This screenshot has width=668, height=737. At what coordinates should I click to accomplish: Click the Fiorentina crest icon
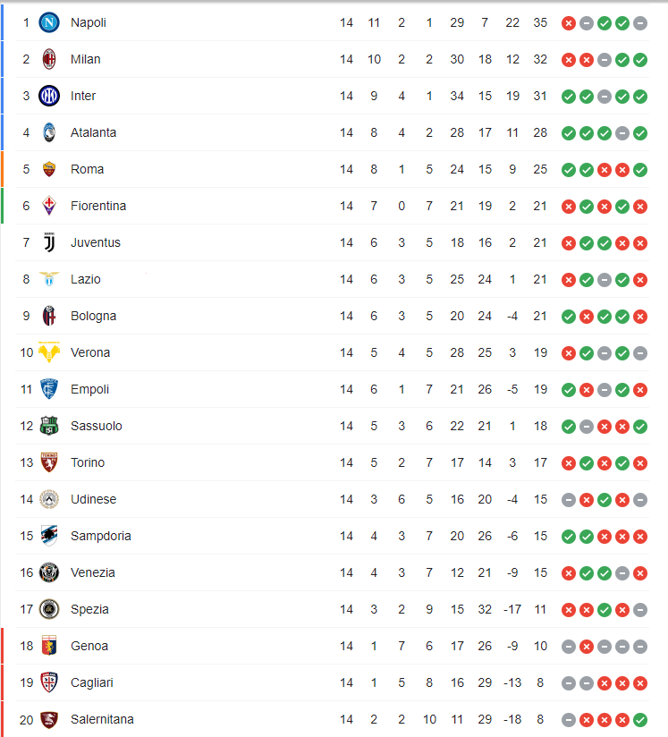pyautogui.click(x=49, y=206)
